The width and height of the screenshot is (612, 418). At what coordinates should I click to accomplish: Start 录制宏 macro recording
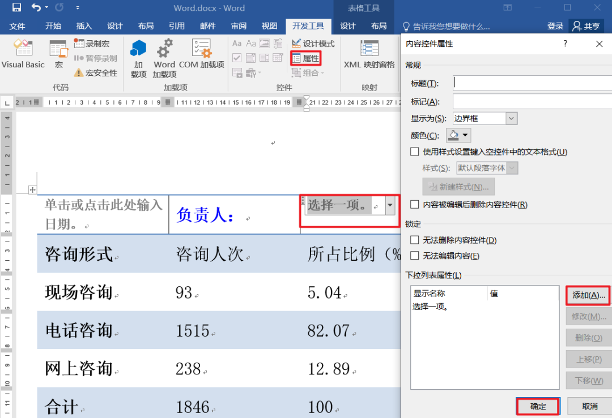click(x=92, y=44)
